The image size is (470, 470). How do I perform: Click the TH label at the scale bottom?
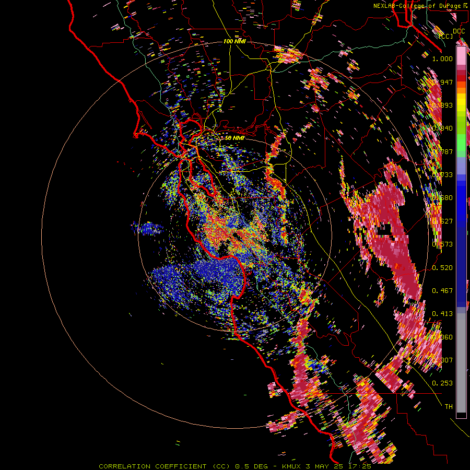(x=449, y=407)
